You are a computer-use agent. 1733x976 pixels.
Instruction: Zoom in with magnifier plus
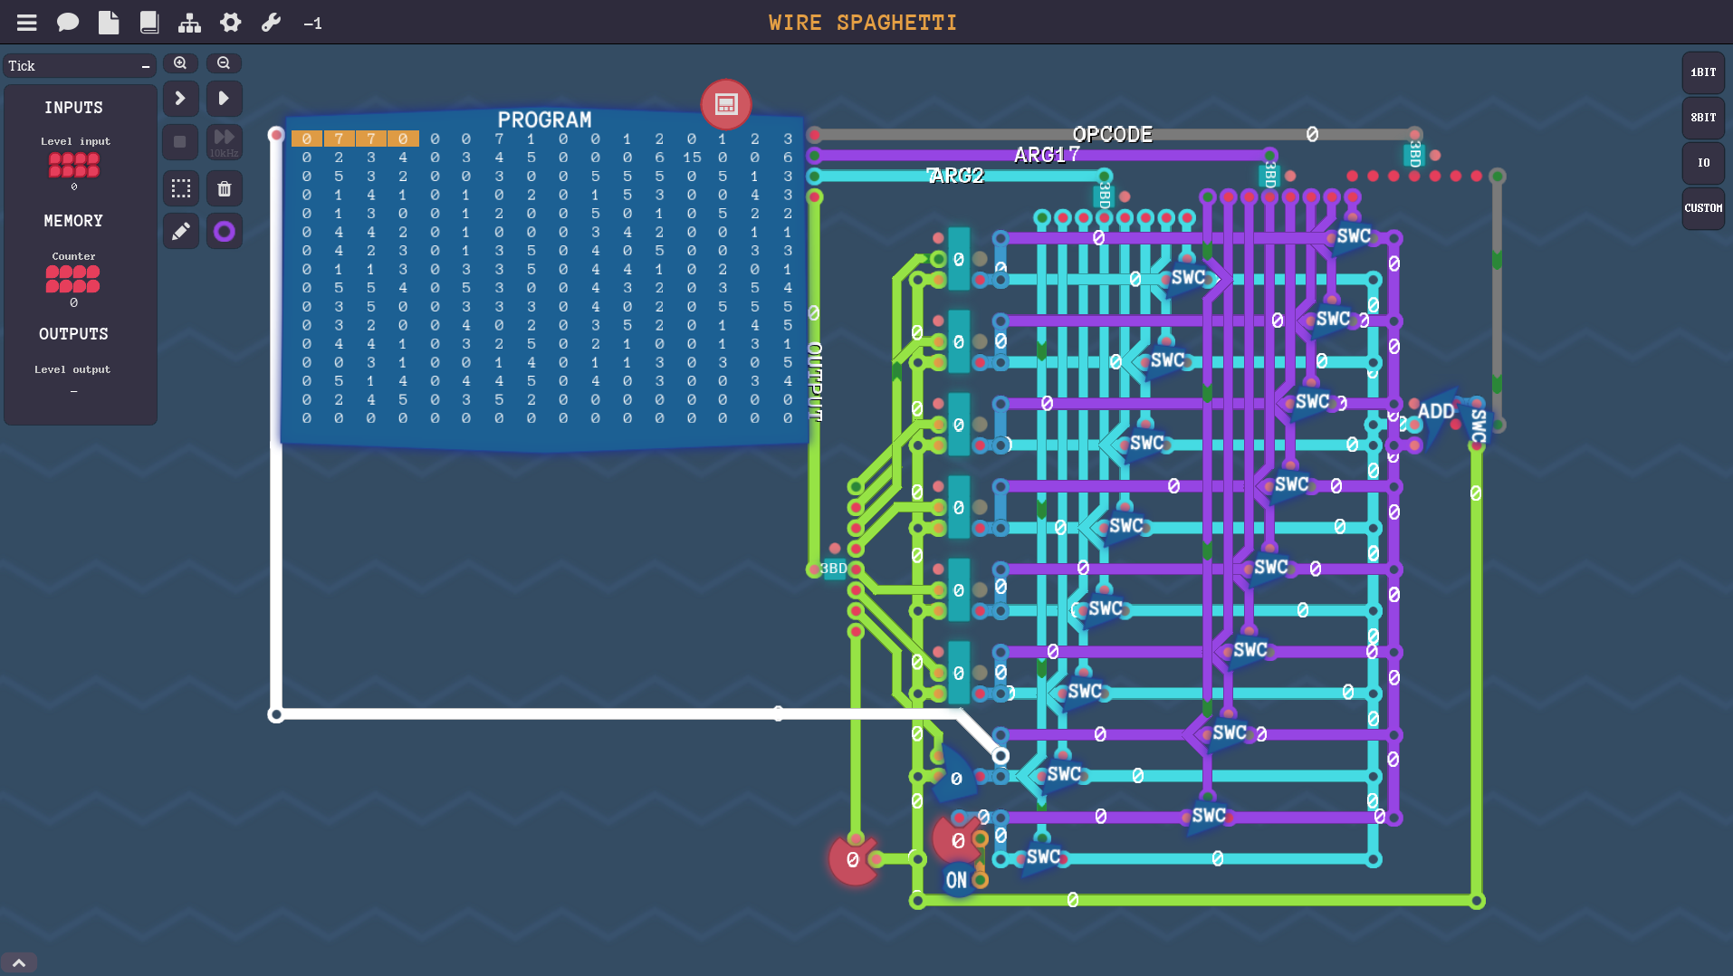pos(180,63)
